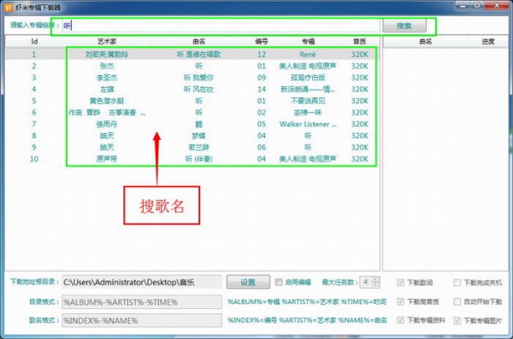Increase 最大任务数 with the up arrow

click(375, 279)
